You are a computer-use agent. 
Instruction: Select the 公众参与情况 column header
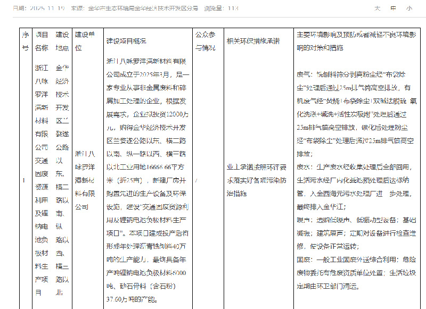tap(206, 40)
